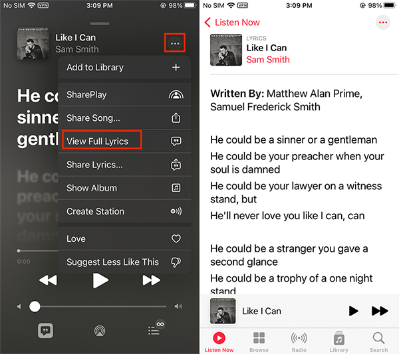This screenshot has width=399, height=354.
Task: Toggle the autoplay queue list button
Action: [155, 329]
